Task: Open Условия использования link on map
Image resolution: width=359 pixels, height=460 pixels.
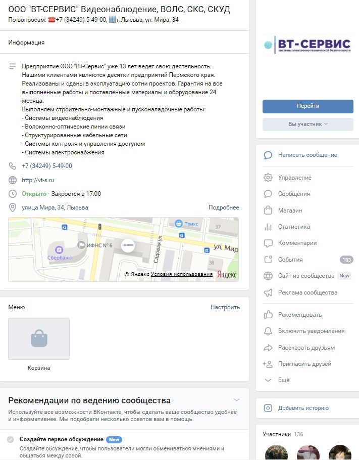Action: [x=182, y=274]
